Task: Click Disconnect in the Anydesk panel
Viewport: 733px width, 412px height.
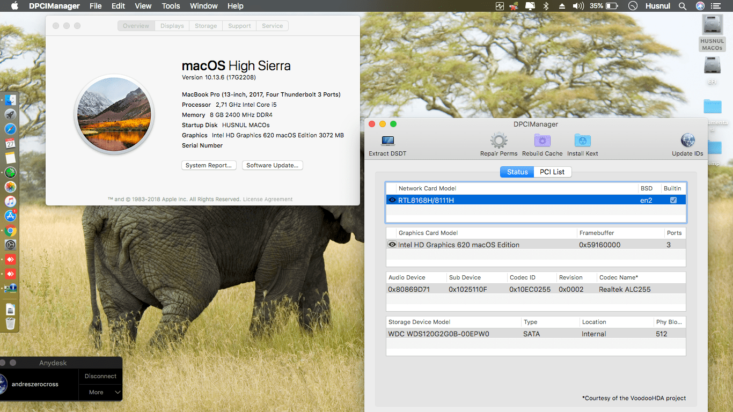Action: coord(100,376)
